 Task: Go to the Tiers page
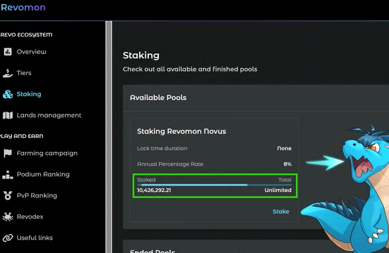[x=24, y=73]
